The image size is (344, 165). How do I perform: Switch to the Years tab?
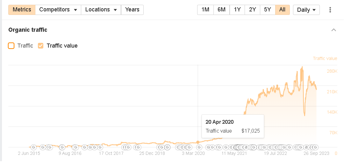pyautogui.click(x=132, y=10)
